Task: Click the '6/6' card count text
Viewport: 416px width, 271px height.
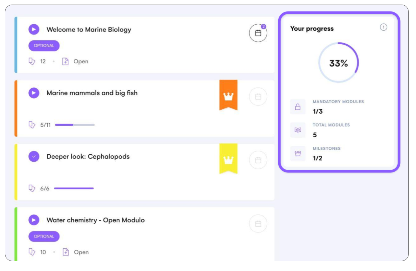Action: [45, 189]
